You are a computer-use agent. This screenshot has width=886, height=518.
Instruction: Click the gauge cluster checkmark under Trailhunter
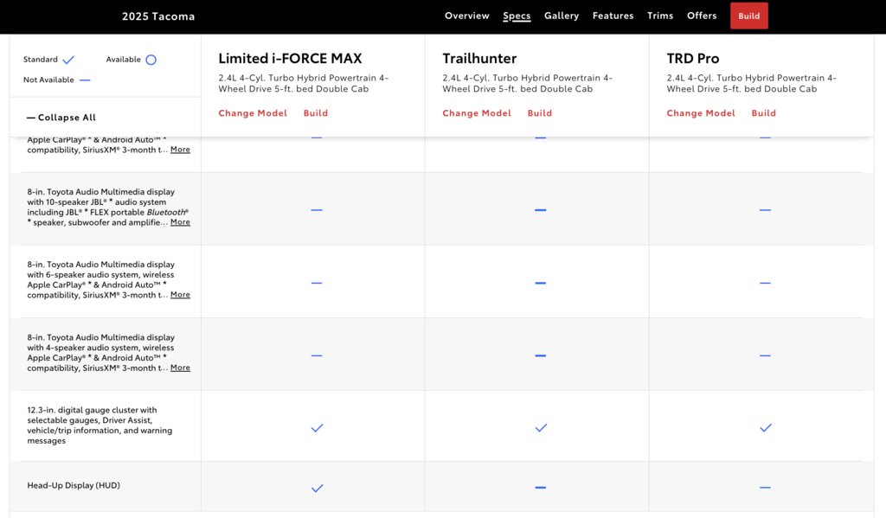[541, 428]
